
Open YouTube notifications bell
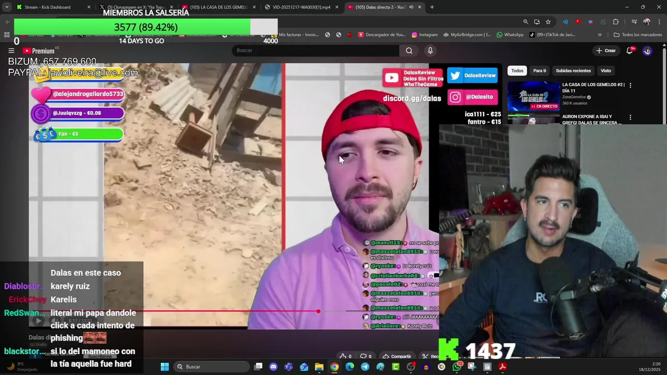point(630,51)
